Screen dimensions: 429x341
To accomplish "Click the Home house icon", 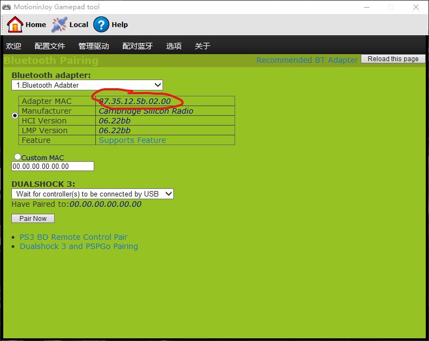I will 15,24.
